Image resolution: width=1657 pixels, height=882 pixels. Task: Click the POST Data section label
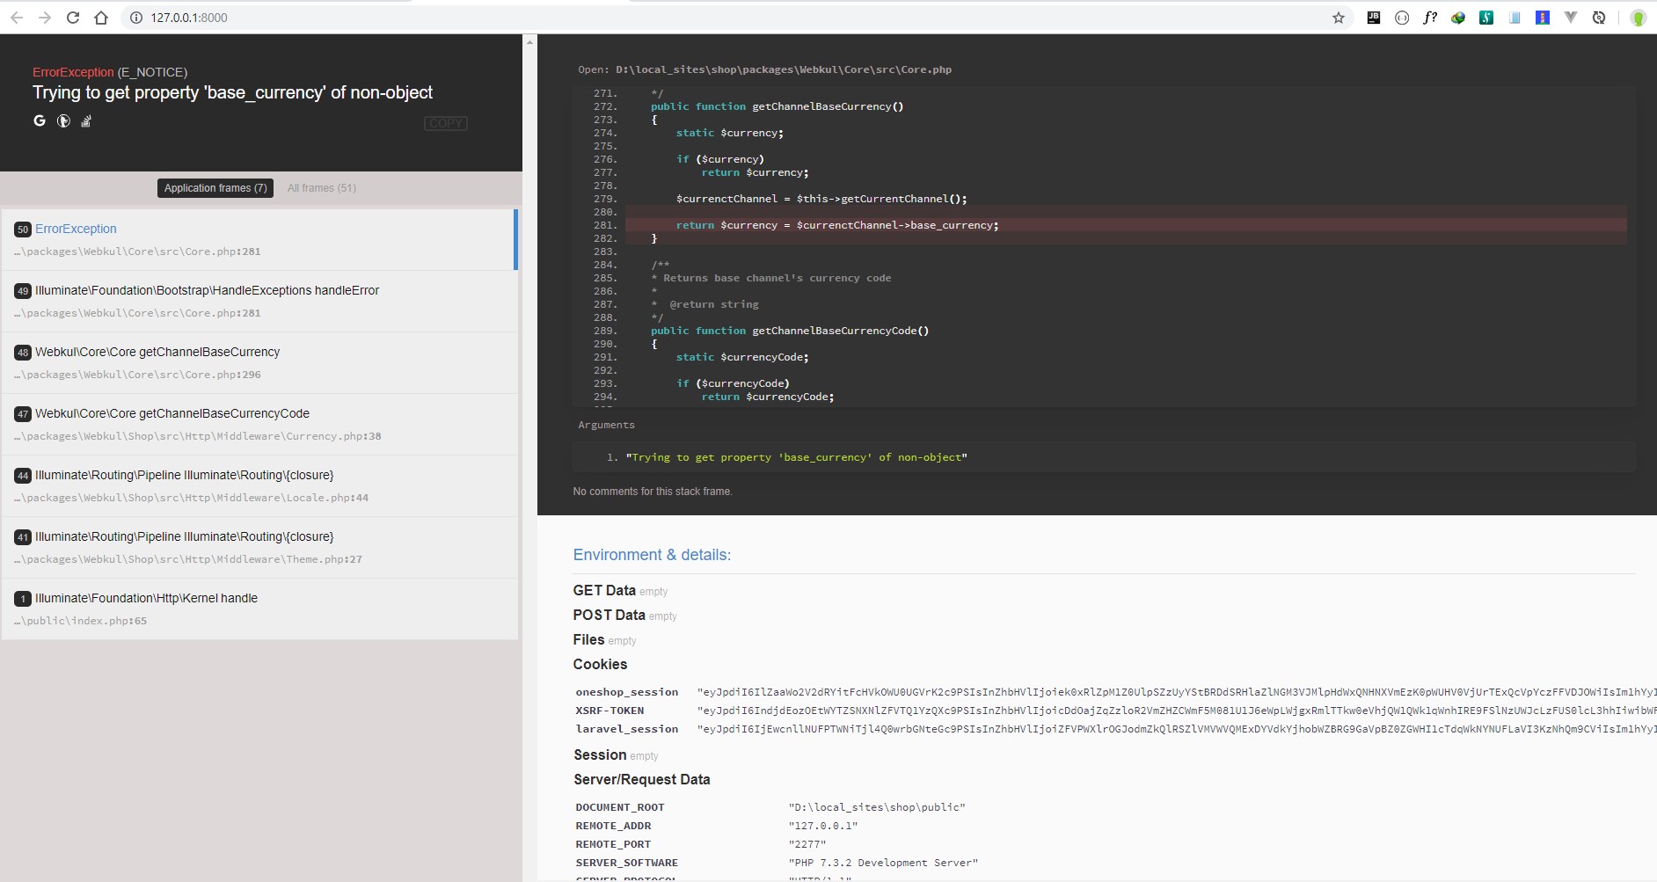click(x=609, y=616)
